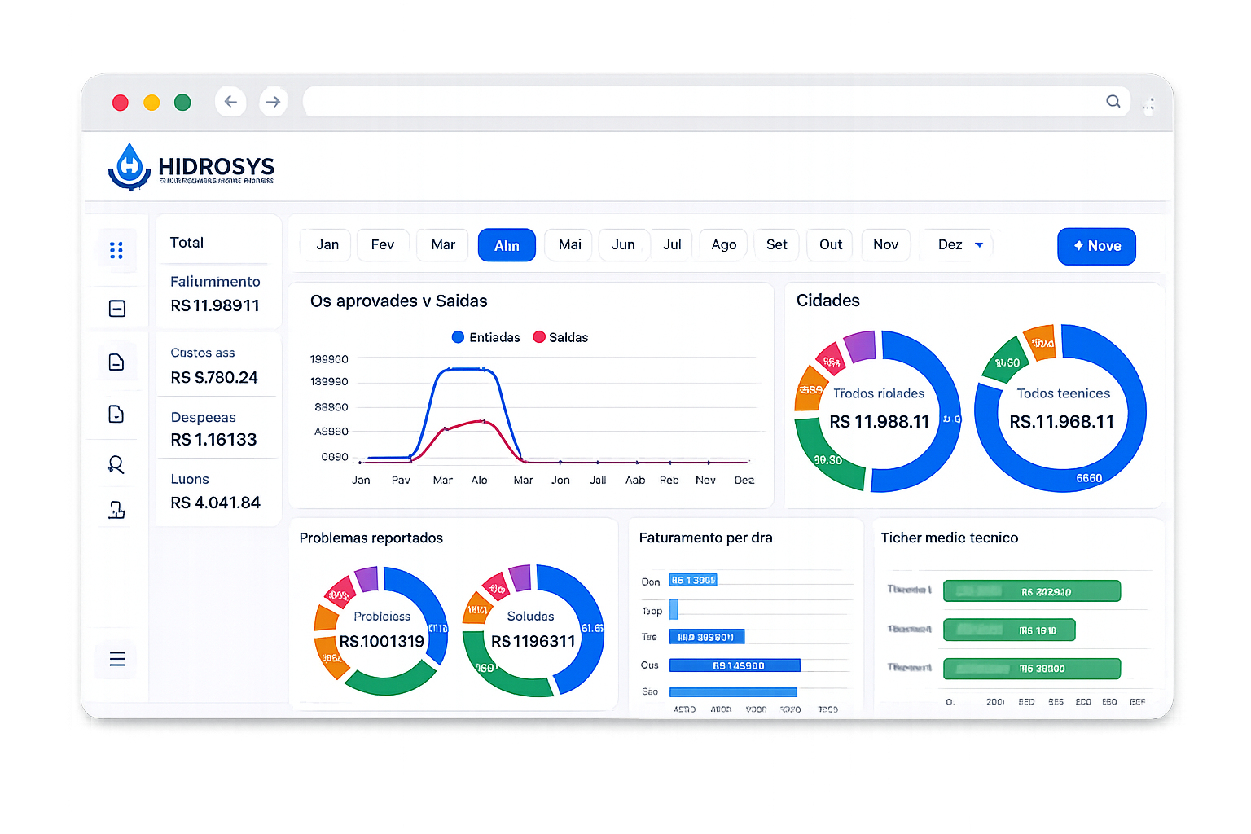Click the minus-box icon in sidebar
The width and height of the screenshot is (1251, 834).
[117, 309]
